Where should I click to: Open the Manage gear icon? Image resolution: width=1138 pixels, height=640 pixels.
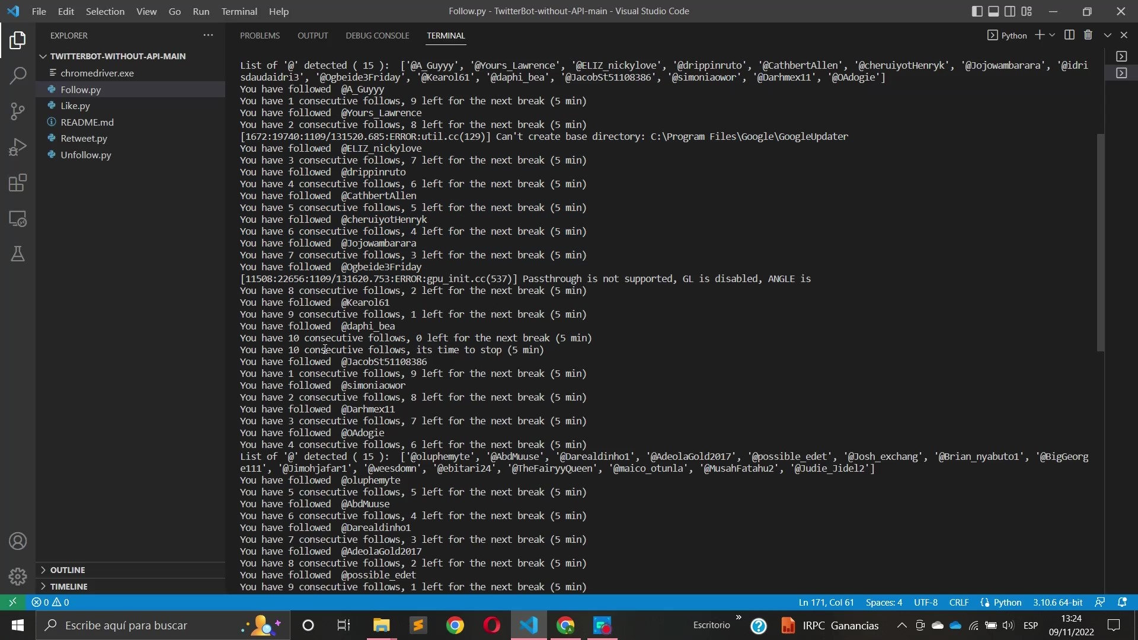pyautogui.click(x=18, y=576)
